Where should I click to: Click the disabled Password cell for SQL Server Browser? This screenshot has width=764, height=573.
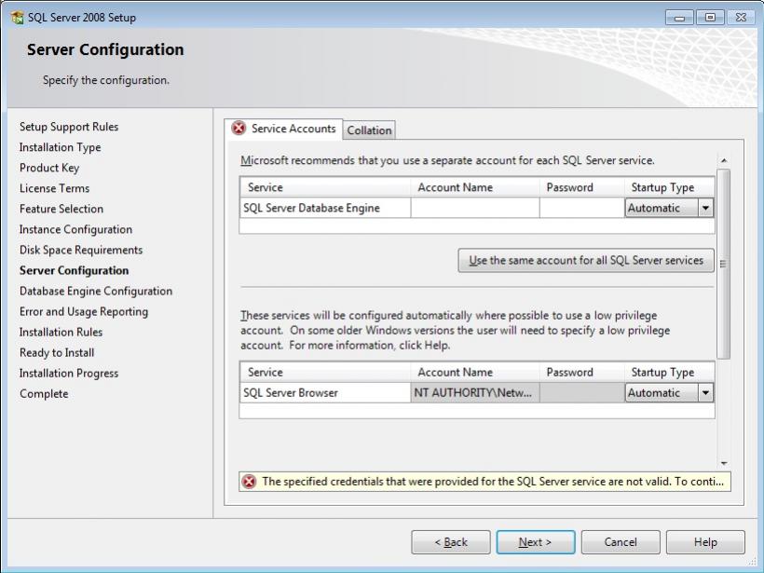point(581,393)
